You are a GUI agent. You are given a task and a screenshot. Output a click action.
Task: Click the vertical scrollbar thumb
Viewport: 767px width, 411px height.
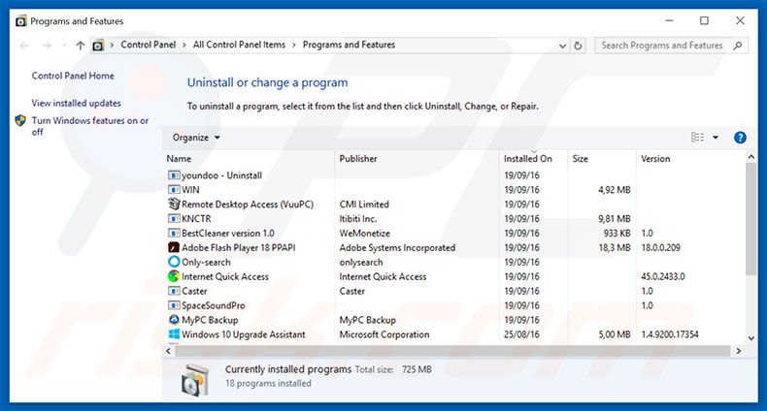751,219
